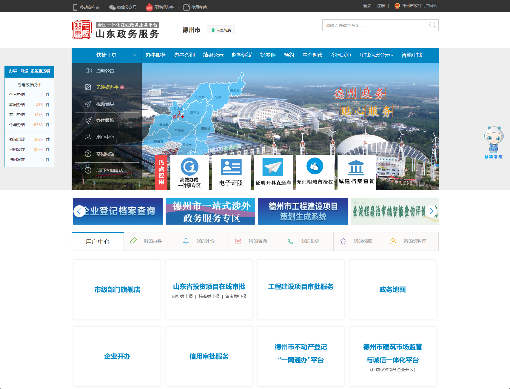Collapse the 快捷工具 panel chevron
Screen dimensions: 510x389
click(x=134, y=55)
